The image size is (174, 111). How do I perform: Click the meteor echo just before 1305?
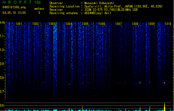[x=82, y=83]
